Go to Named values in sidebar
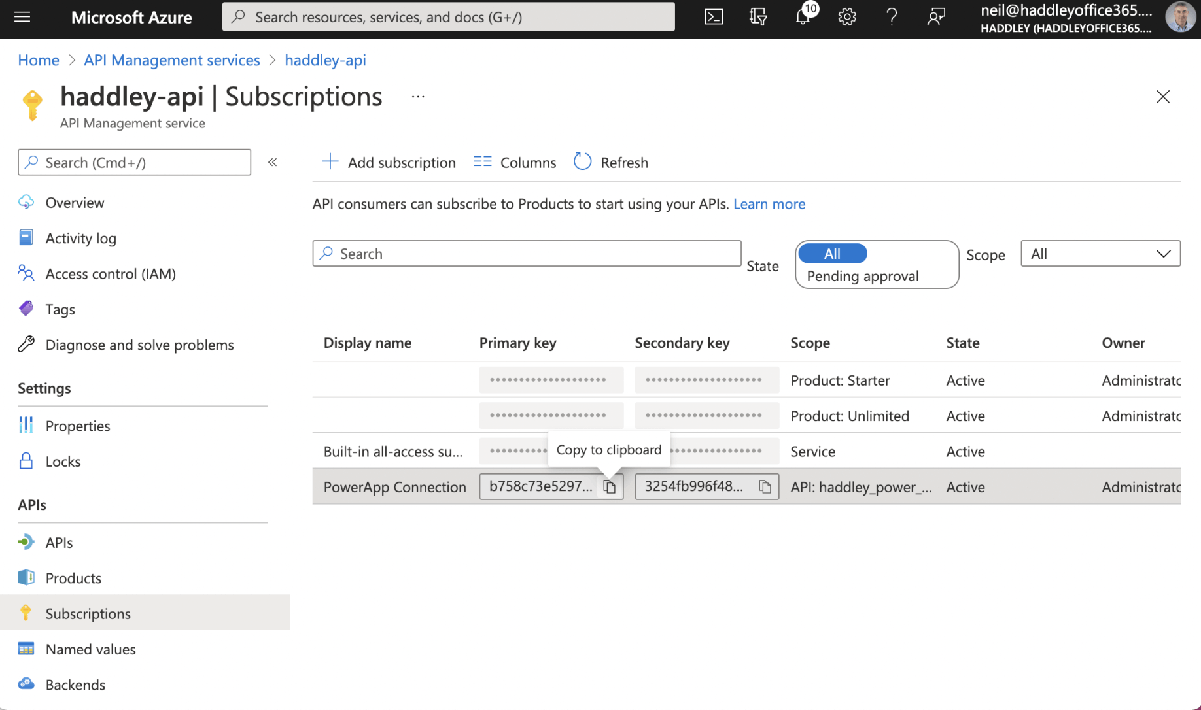 point(90,649)
